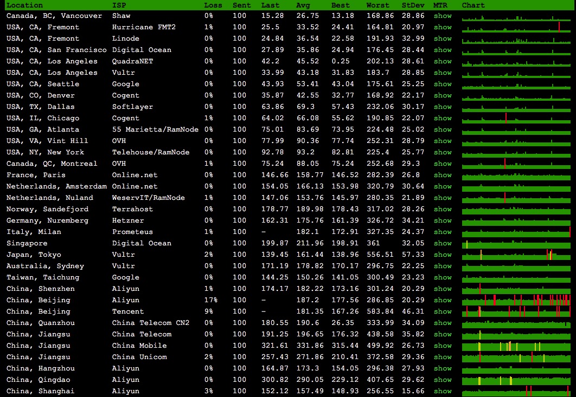Click 'show' in the Fremont Linode row
Screen dimensions: 576x397
[x=443, y=38]
